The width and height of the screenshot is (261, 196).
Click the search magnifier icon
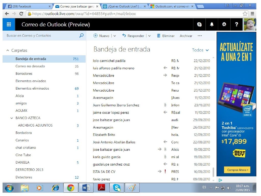click(81, 35)
